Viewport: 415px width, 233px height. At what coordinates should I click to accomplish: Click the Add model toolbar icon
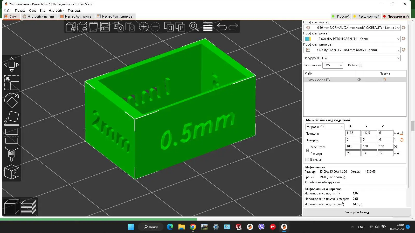pos(71,27)
